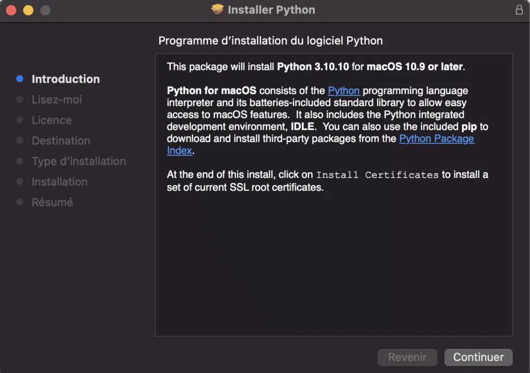The height and width of the screenshot is (373, 530).
Task: Click the 'macOS 10.9 or later' text
Action: click(x=415, y=67)
